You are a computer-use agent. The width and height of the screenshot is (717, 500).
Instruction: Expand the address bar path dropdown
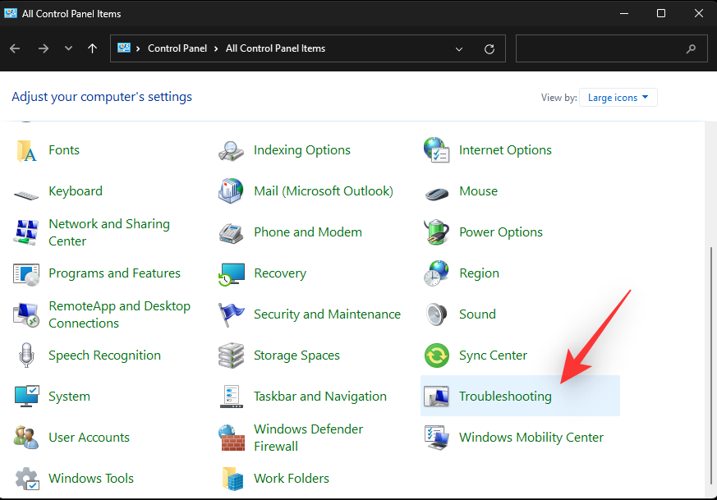pos(458,48)
